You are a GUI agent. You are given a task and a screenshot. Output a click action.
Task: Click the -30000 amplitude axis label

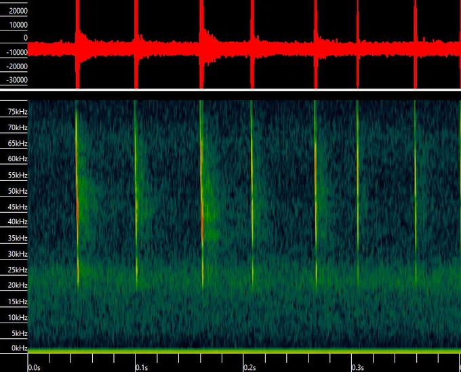(17, 80)
